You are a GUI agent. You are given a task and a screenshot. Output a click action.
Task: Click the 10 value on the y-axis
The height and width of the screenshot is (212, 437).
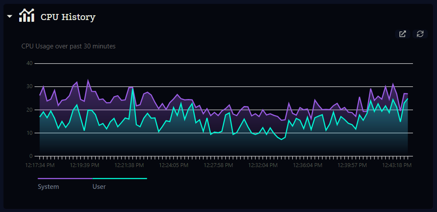tap(30, 133)
